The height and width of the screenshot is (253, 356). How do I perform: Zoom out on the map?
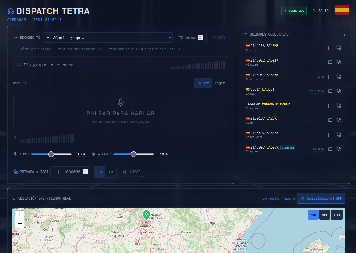pyautogui.click(x=20, y=224)
